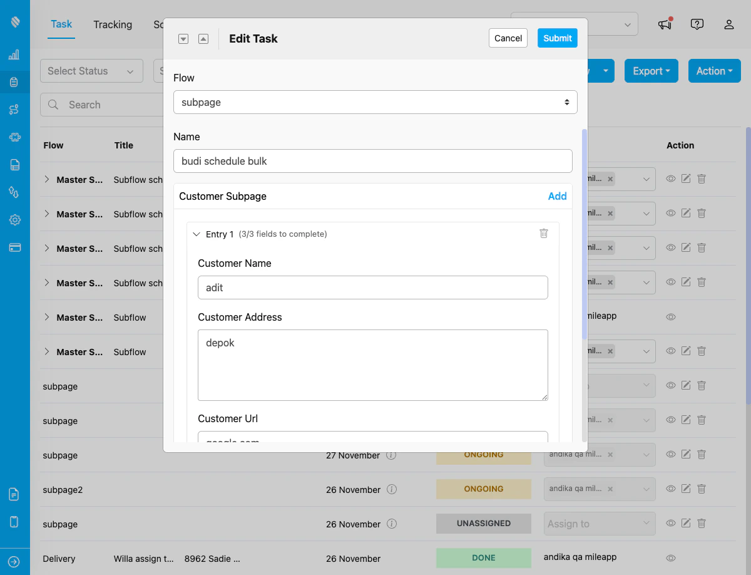
Task: Open the puzzle-piece plugin icon in sidebar
Action: [14, 137]
